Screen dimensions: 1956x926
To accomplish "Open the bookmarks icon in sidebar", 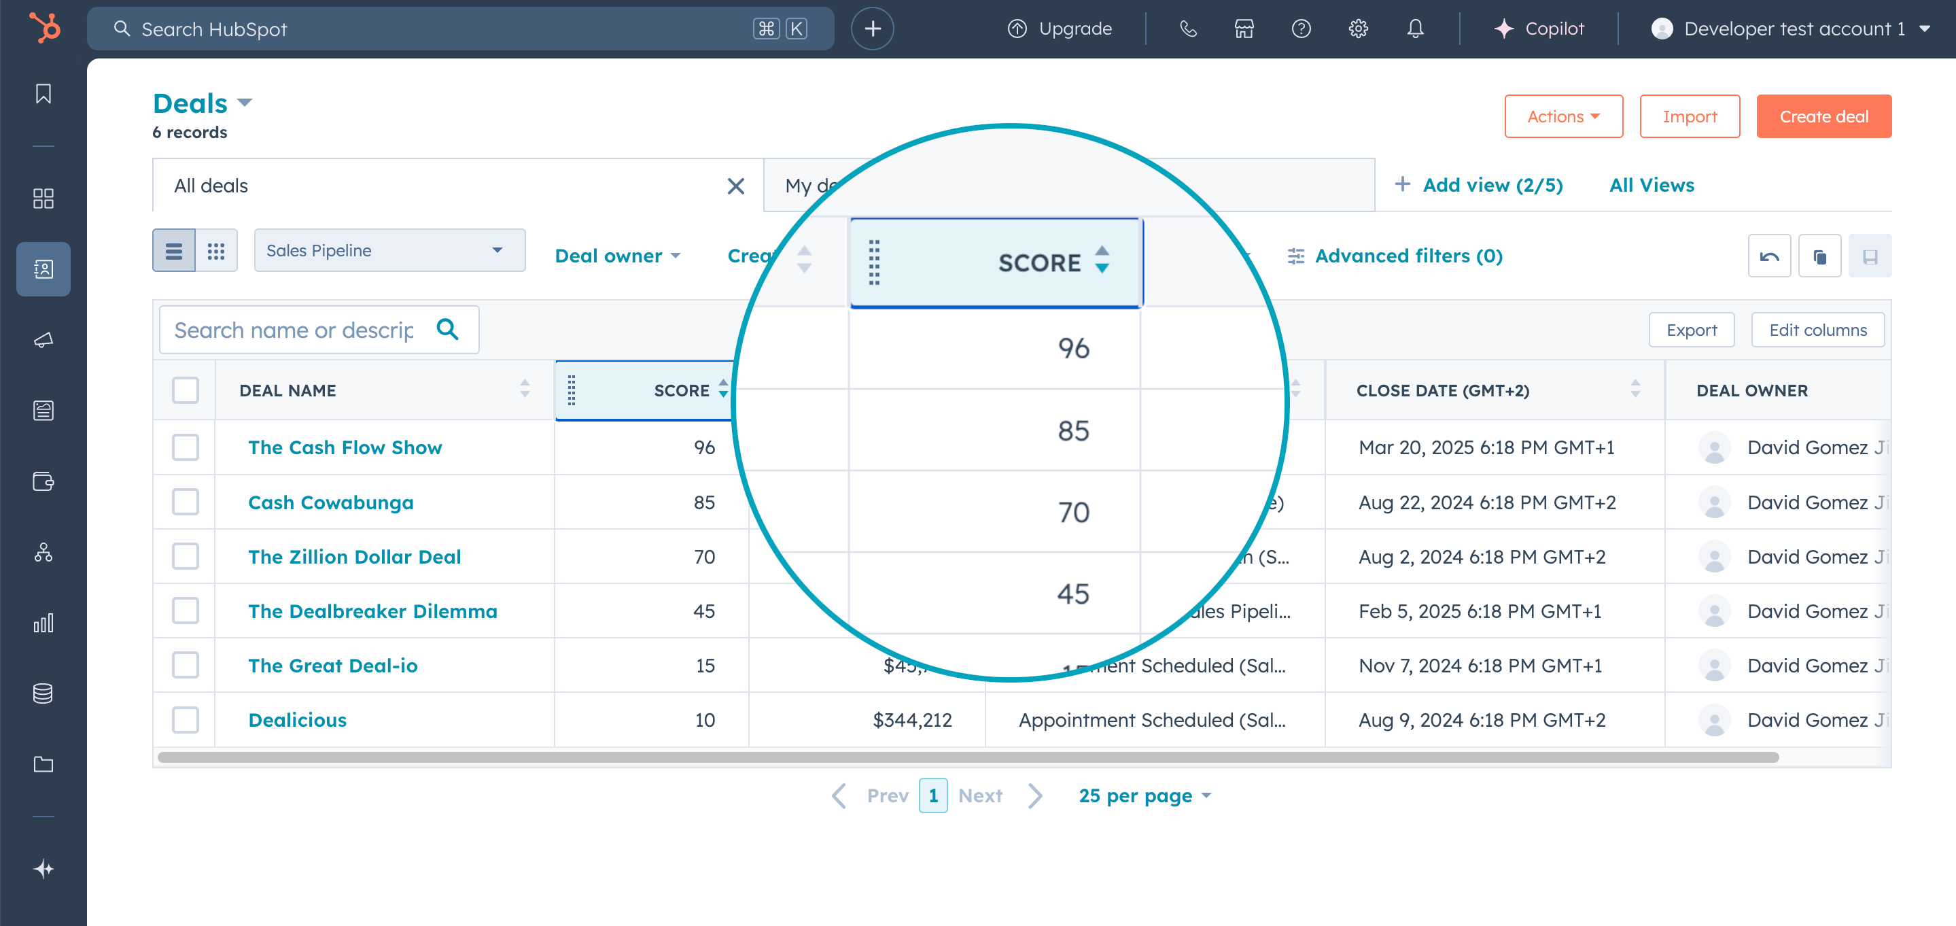I will [x=43, y=95].
